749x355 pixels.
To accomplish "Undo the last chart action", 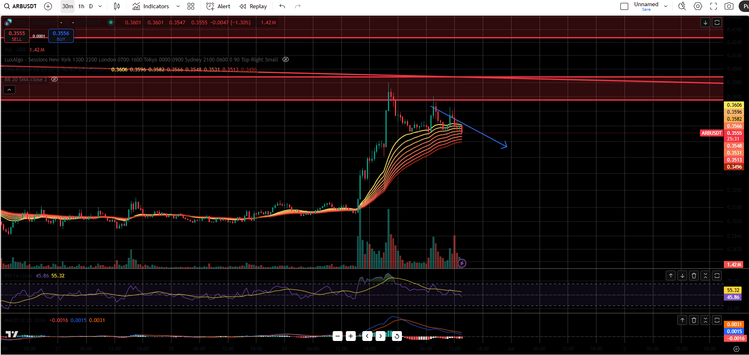I will point(282,6).
